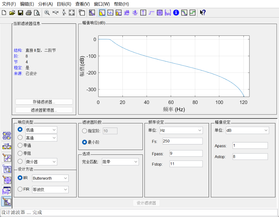
Task: Select the 带通 bandpass radio button
Action: pyautogui.click(x=20, y=146)
